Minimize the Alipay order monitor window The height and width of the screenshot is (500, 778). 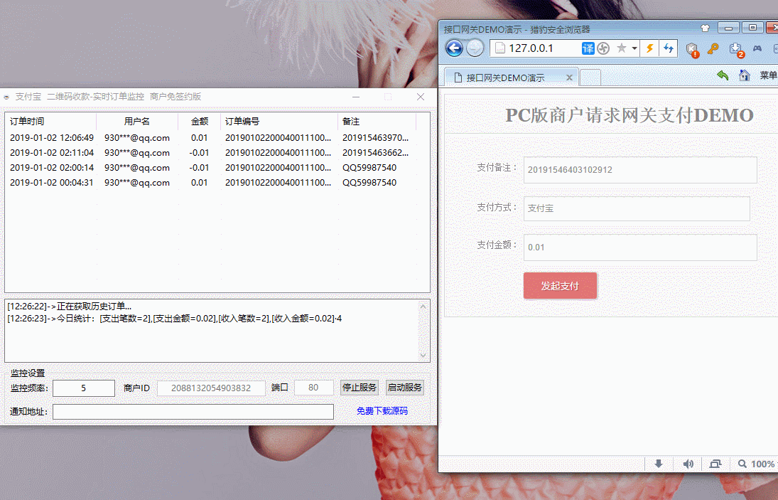[x=356, y=97]
